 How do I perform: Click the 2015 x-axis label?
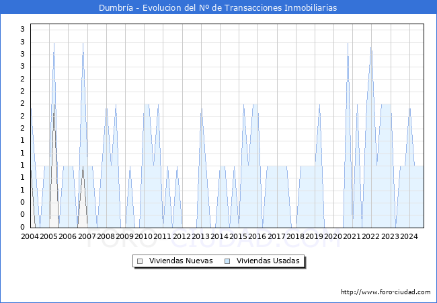(x=238, y=236)
